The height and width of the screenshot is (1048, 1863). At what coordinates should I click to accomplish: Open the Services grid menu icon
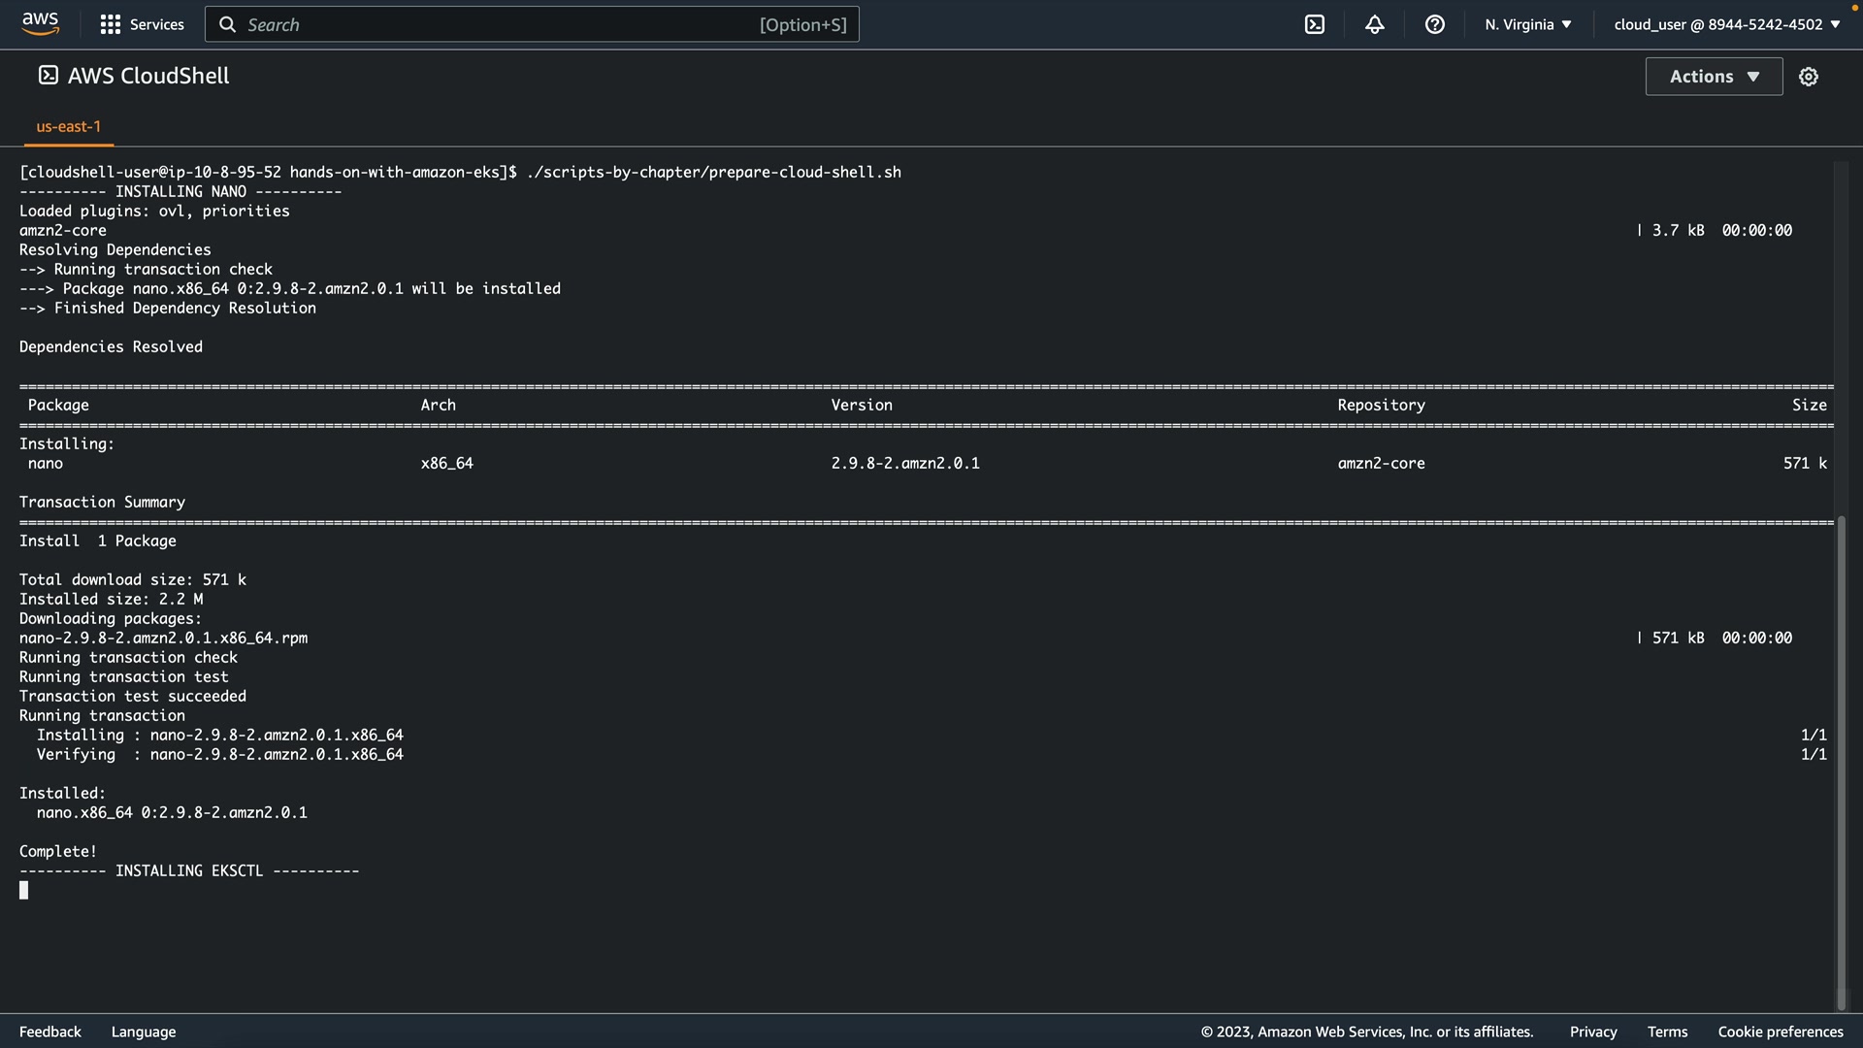[111, 24]
